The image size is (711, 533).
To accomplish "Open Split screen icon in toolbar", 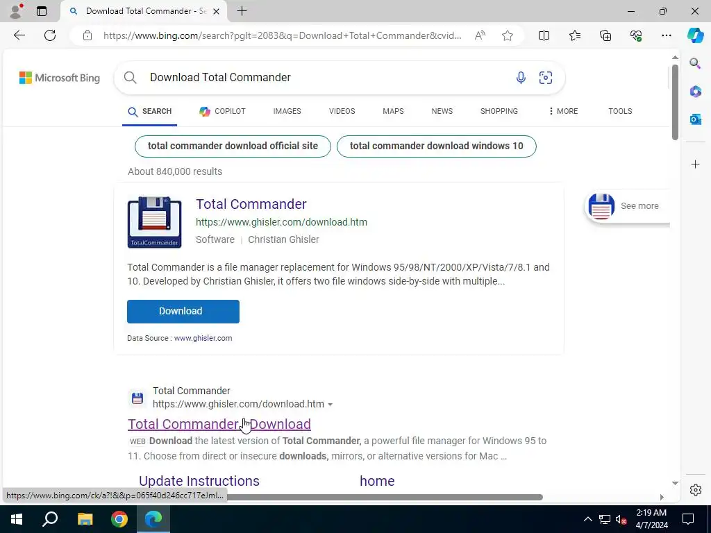I will tap(544, 35).
